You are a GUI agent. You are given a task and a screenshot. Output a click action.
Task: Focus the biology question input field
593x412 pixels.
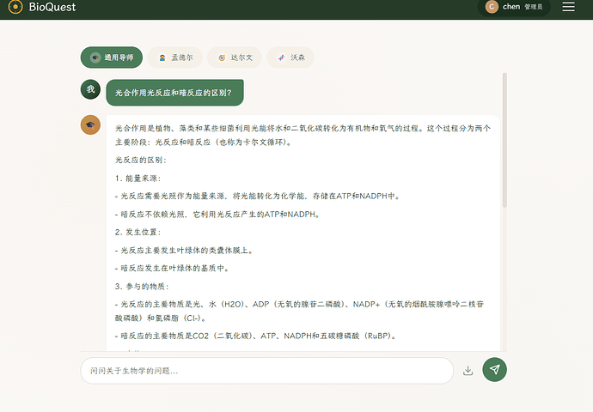267,371
